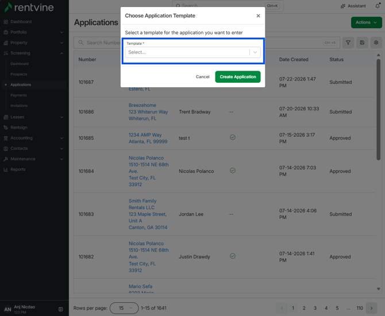The width and height of the screenshot is (385, 316).
Task: Open Rentsign in the sidebar
Action: coord(18,128)
